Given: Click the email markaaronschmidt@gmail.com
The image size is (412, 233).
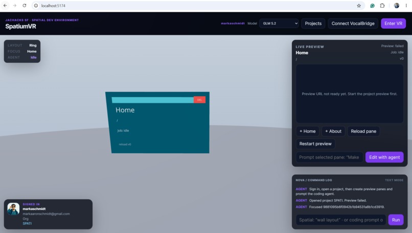Looking at the screenshot, I should [46, 214].
